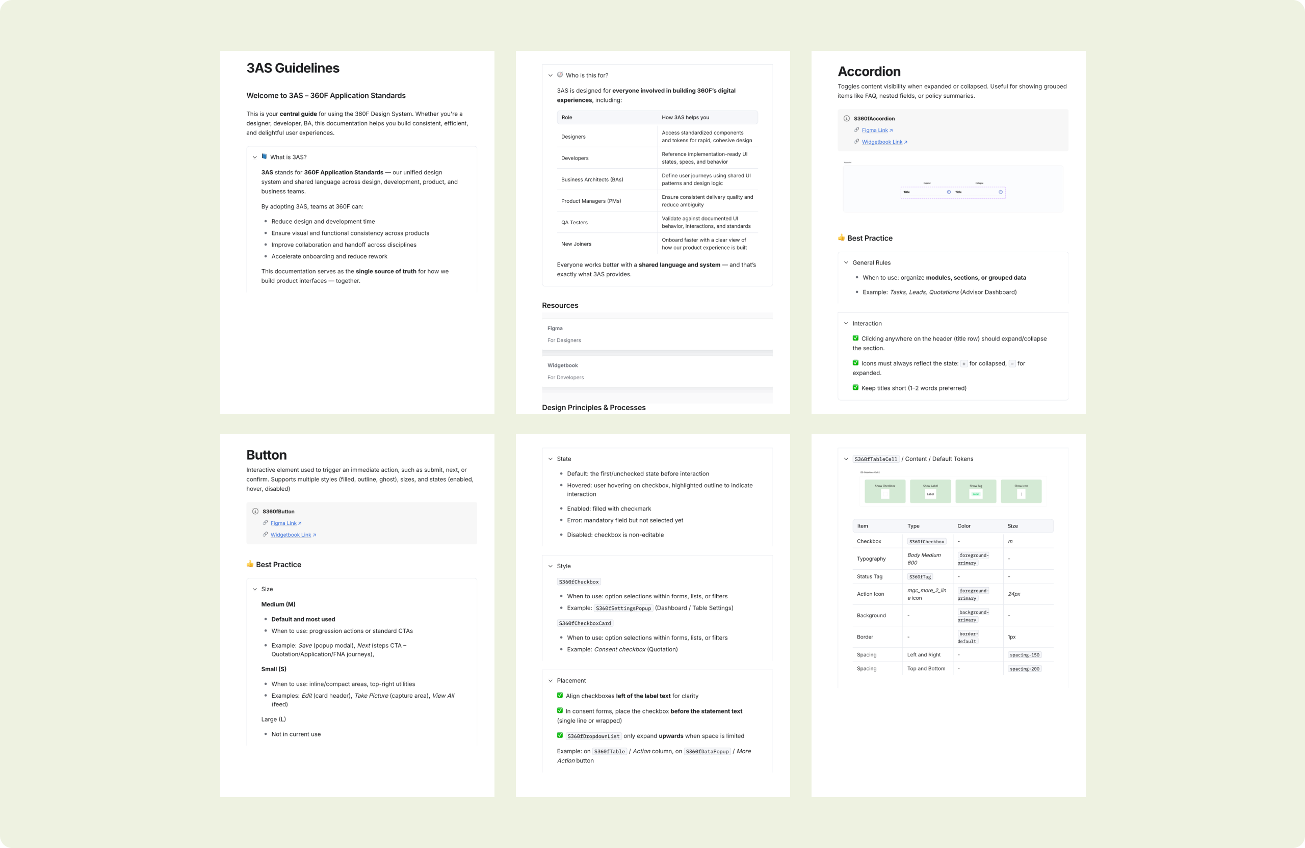Open the Button page Widgetbook Link
The width and height of the screenshot is (1305, 848).
291,535
